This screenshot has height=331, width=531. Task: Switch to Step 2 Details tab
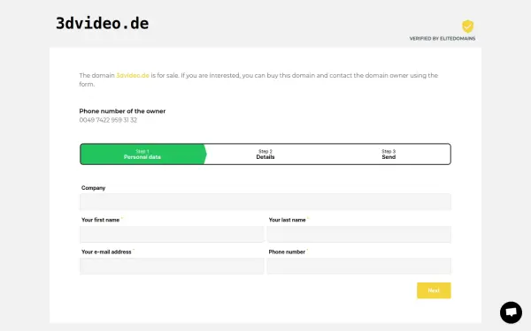(265, 154)
